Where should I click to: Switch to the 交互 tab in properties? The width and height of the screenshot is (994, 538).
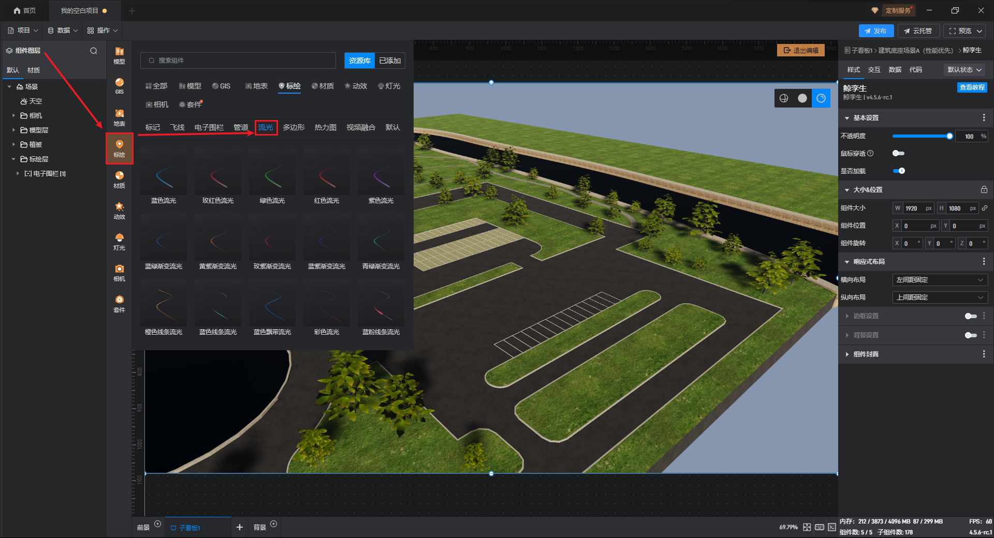pyautogui.click(x=874, y=70)
